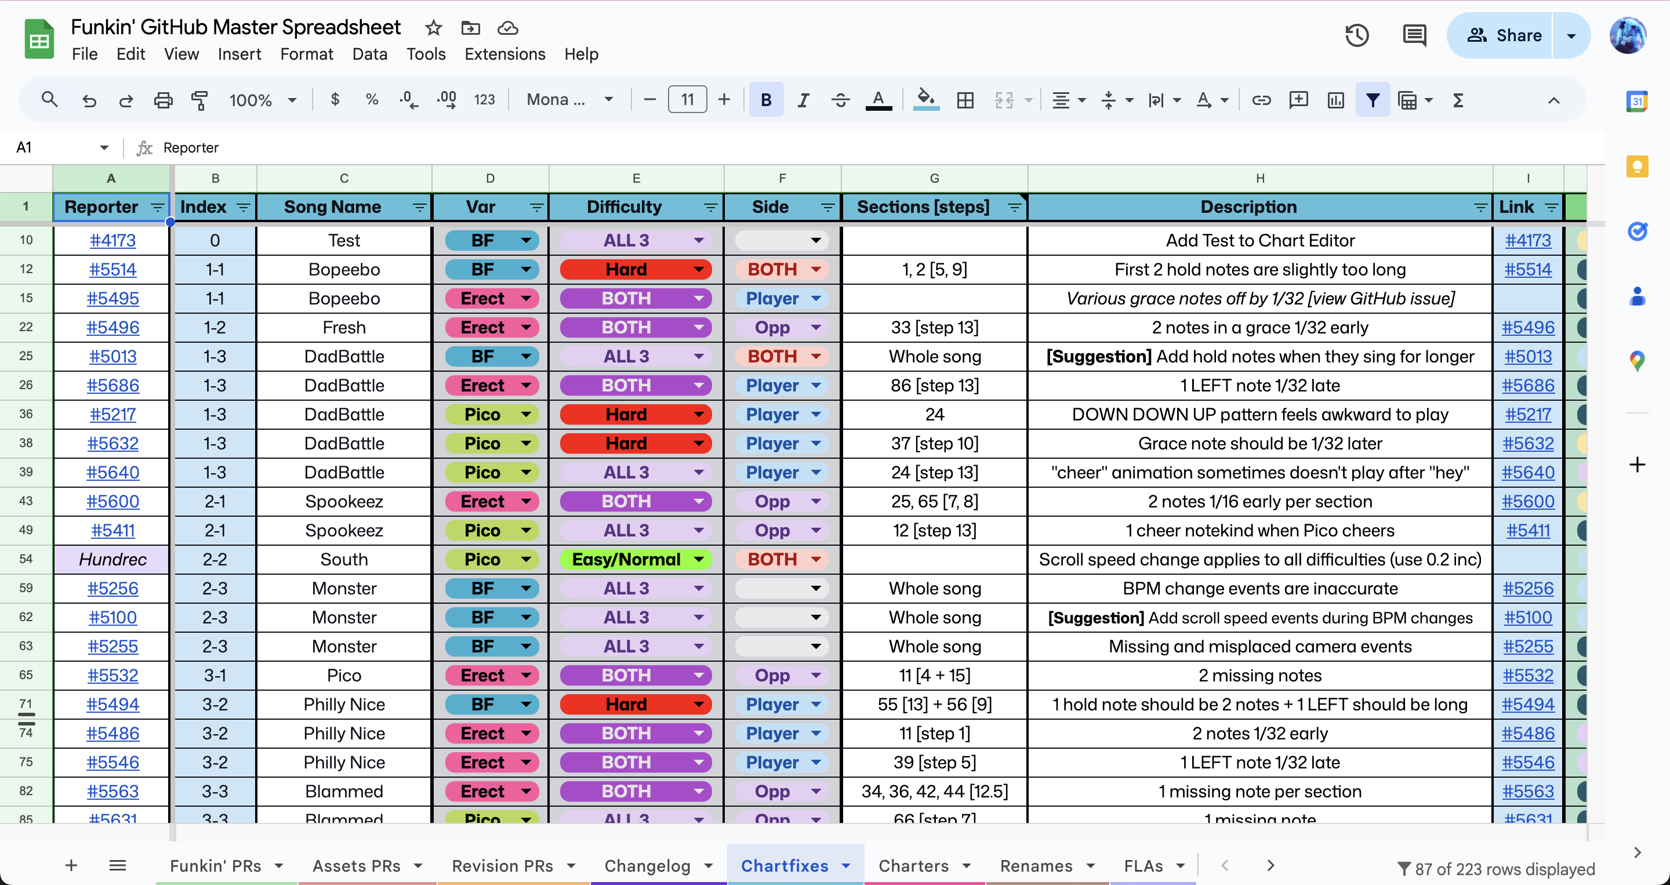The width and height of the screenshot is (1670, 885).
Task: Open the comments history icon
Action: click(1415, 35)
